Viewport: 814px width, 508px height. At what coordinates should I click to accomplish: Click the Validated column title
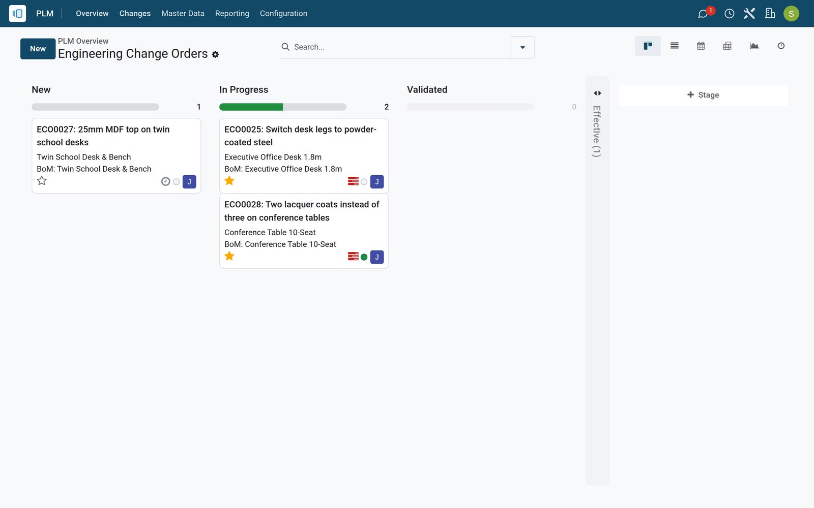427,90
